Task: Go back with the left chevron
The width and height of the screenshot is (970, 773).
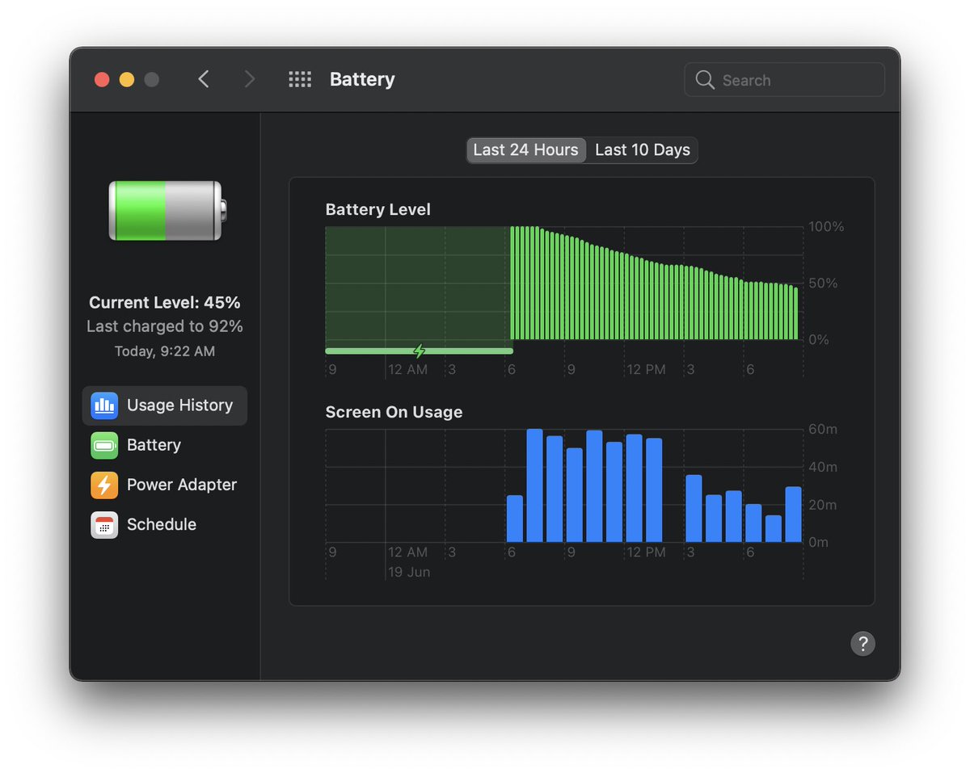Action: (x=204, y=79)
